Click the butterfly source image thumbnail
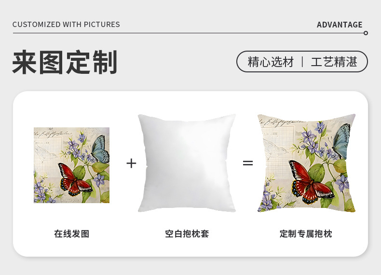The image size is (381, 275). coord(71,165)
